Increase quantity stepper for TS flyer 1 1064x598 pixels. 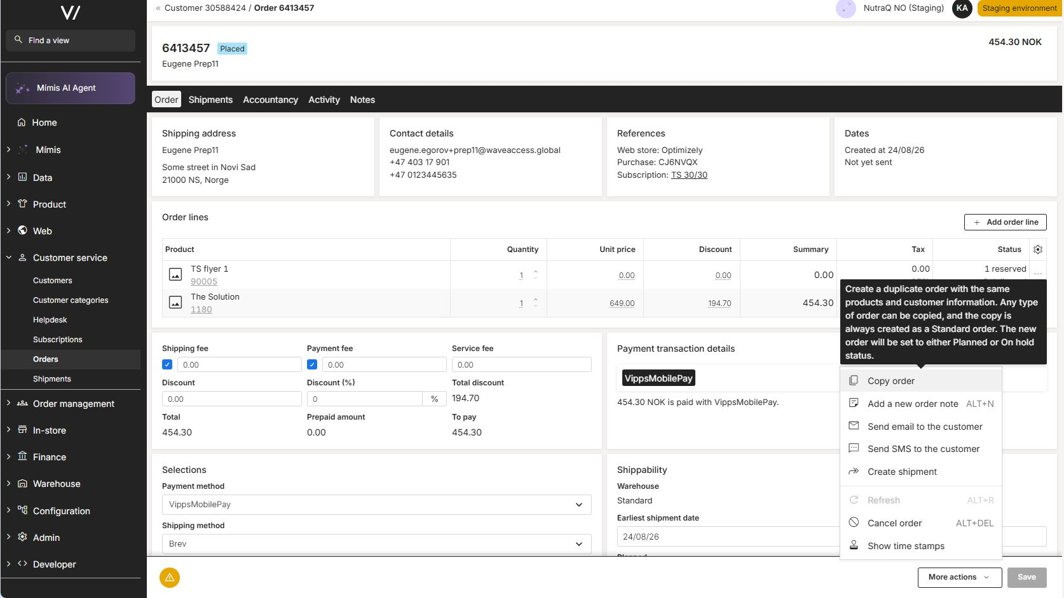[536, 272]
